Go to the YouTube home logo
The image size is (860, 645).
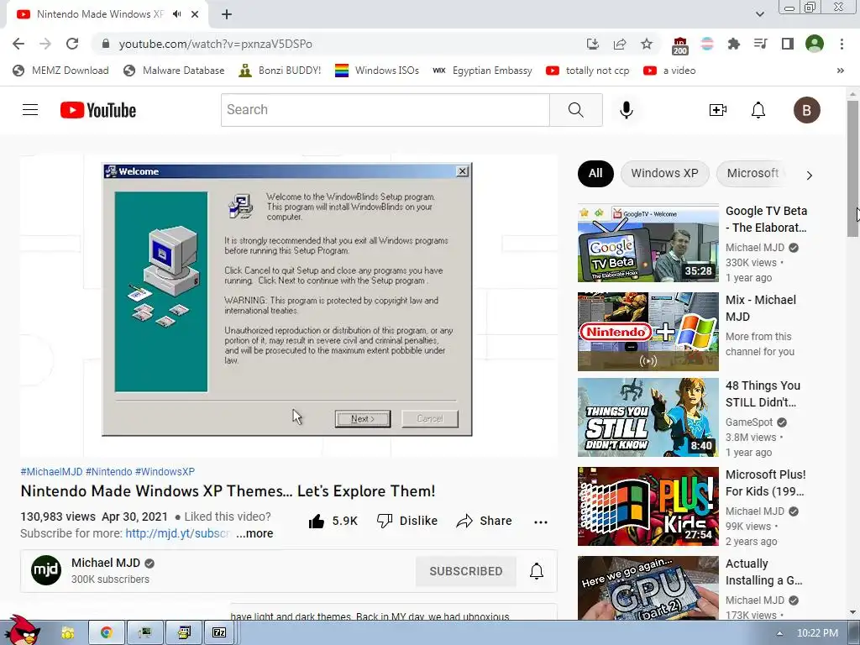[x=98, y=110]
